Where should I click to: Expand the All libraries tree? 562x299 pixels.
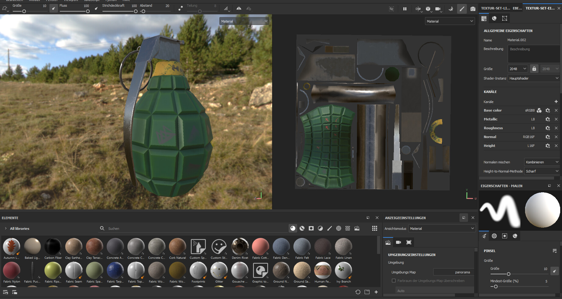coord(5,228)
